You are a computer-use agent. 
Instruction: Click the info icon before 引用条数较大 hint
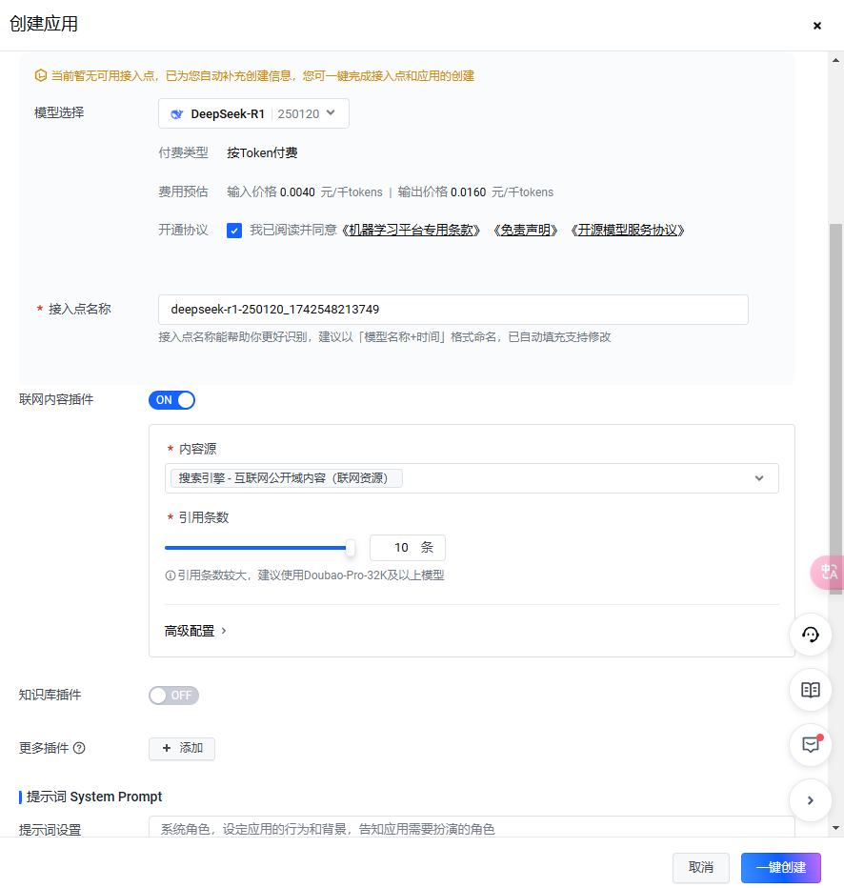pyautogui.click(x=171, y=575)
